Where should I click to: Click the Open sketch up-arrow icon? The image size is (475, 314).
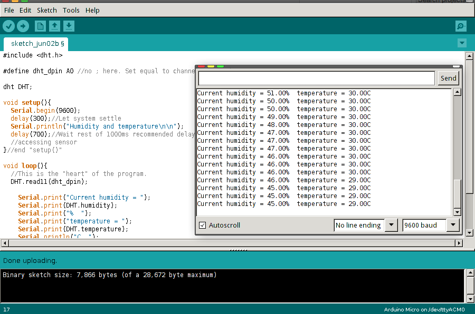54,26
